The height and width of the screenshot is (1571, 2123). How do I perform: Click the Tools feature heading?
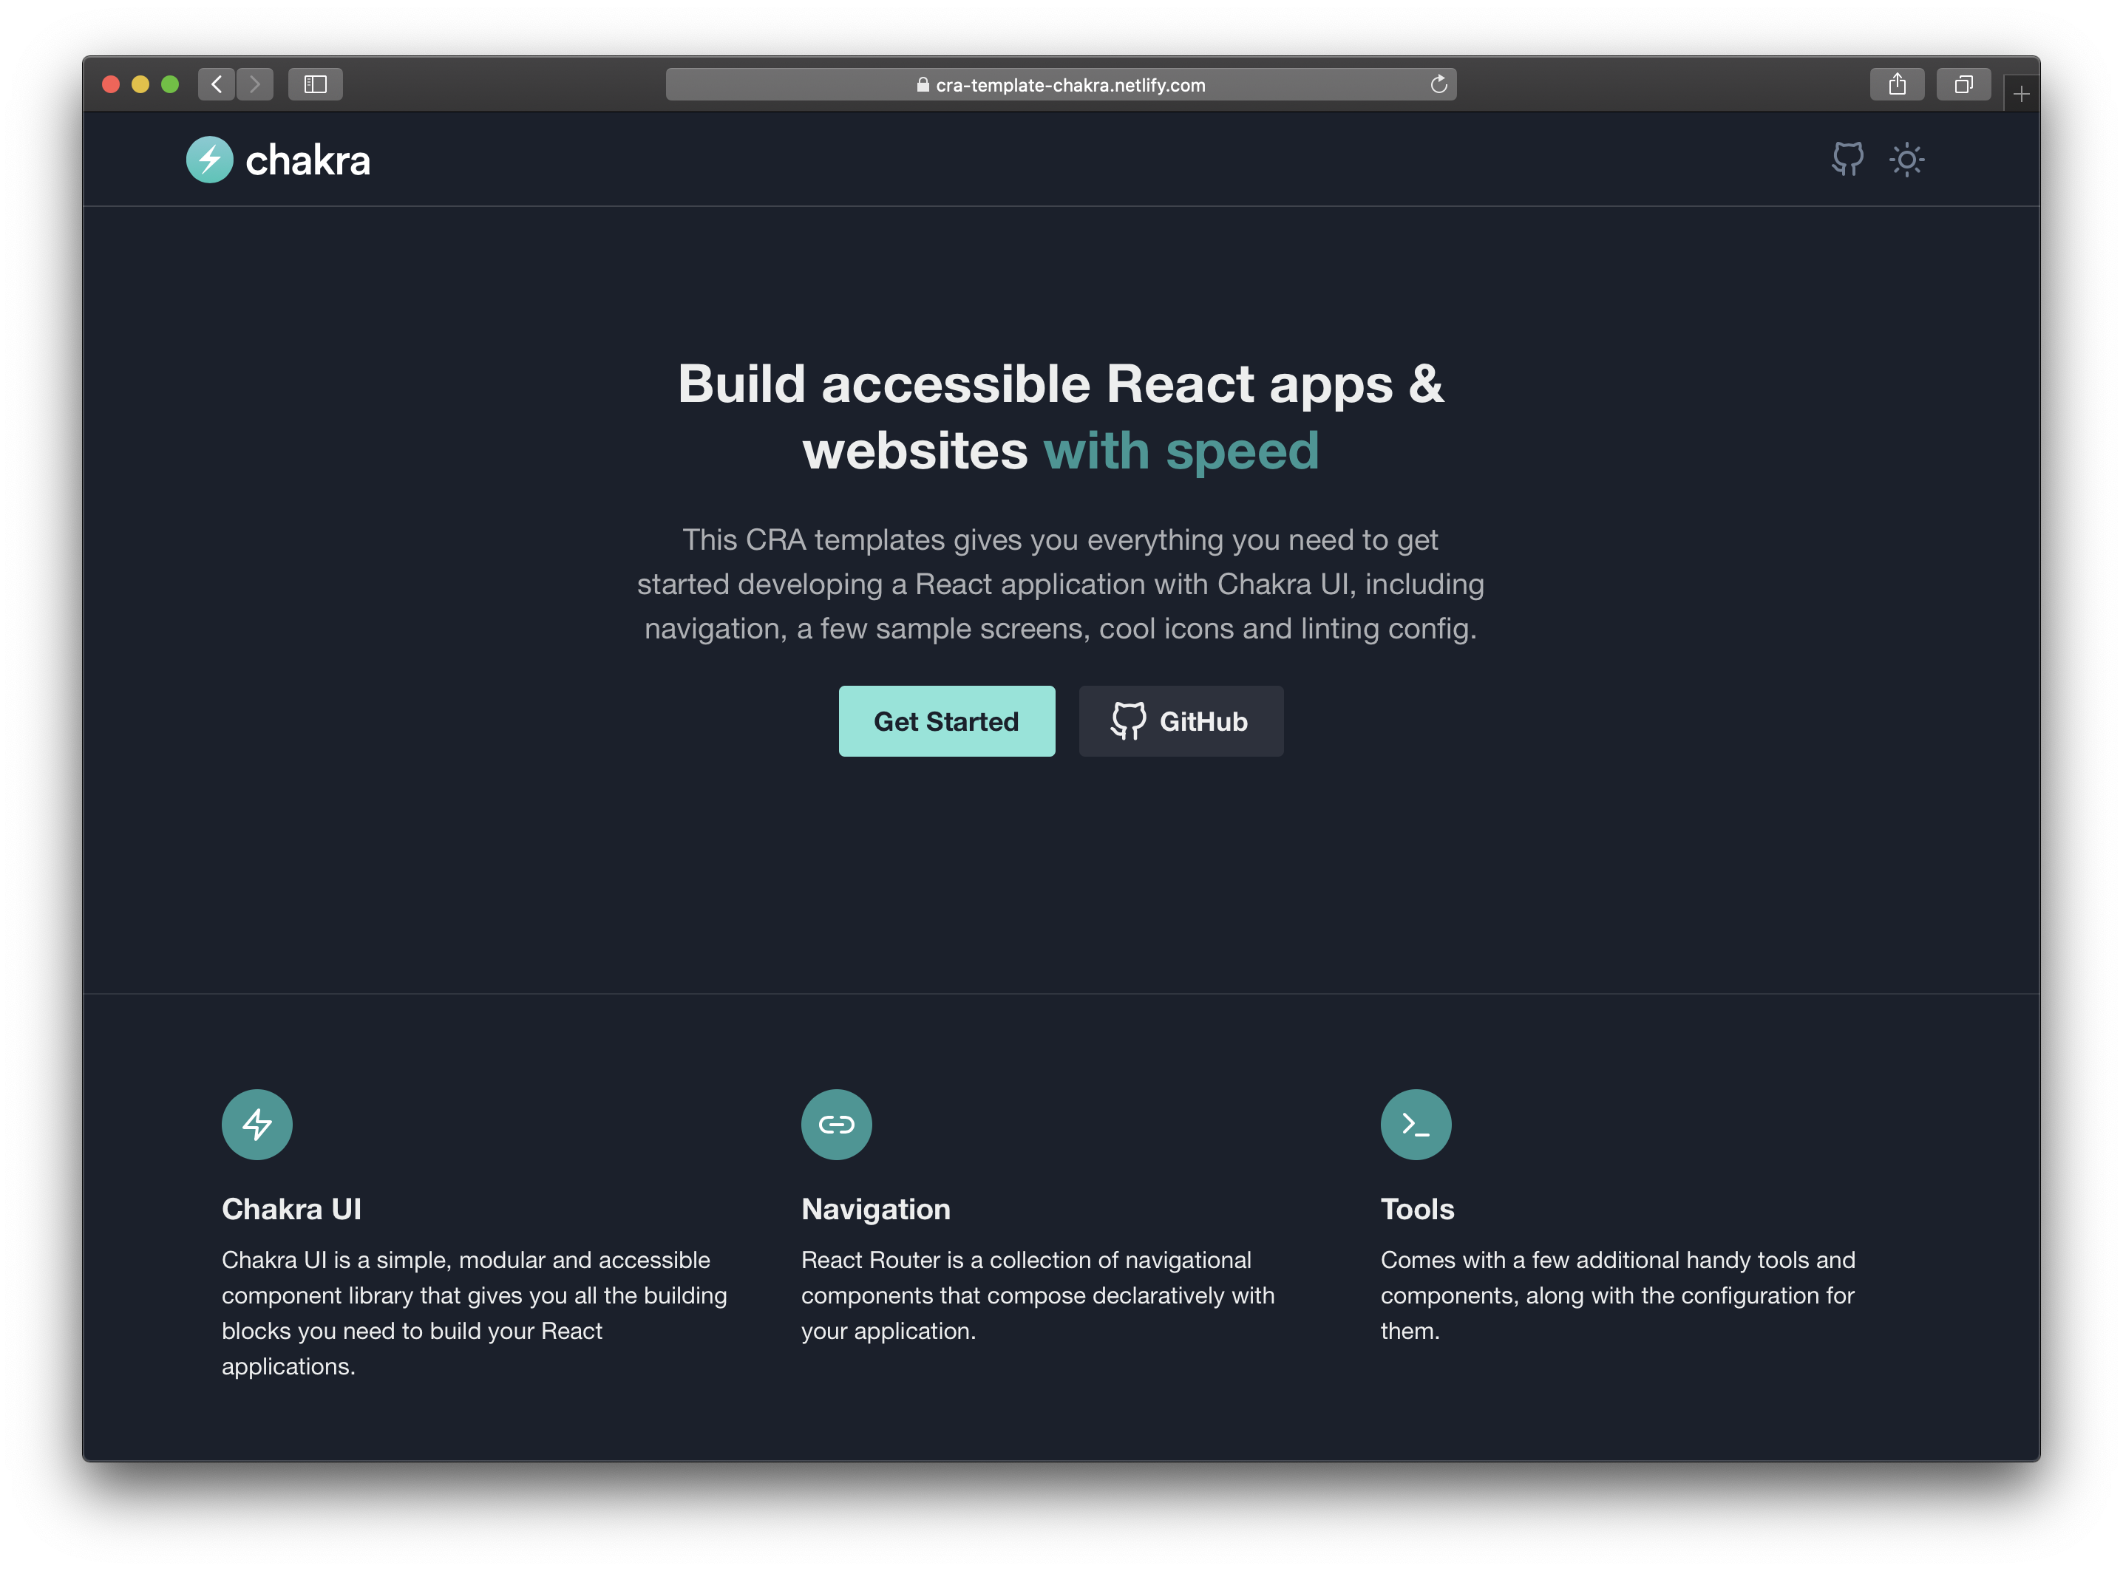pyautogui.click(x=1417, y=1209)
